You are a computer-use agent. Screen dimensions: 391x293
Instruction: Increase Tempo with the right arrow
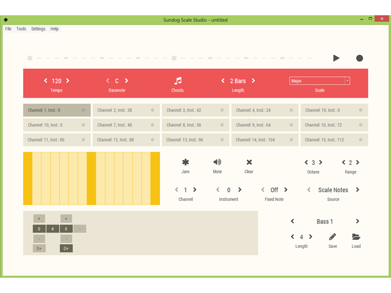click(68, 81)
